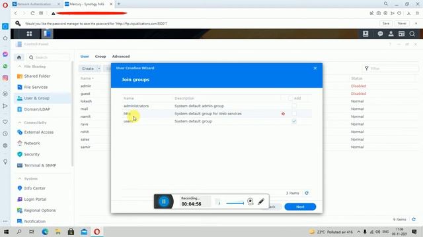This screenshot has height=237, width=423.
Task: Click Save in the password manager prompt
Action: (x=386, y=24)
